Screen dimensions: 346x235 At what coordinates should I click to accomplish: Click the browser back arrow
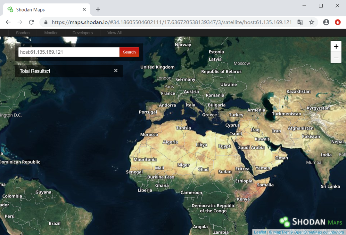[x=8, y=22]
